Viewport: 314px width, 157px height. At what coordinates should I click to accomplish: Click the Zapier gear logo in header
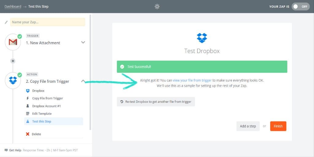[157, 6]
